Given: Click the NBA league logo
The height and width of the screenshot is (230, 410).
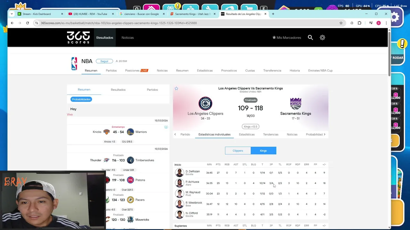Looking at the screenshot, I should 74,64.
